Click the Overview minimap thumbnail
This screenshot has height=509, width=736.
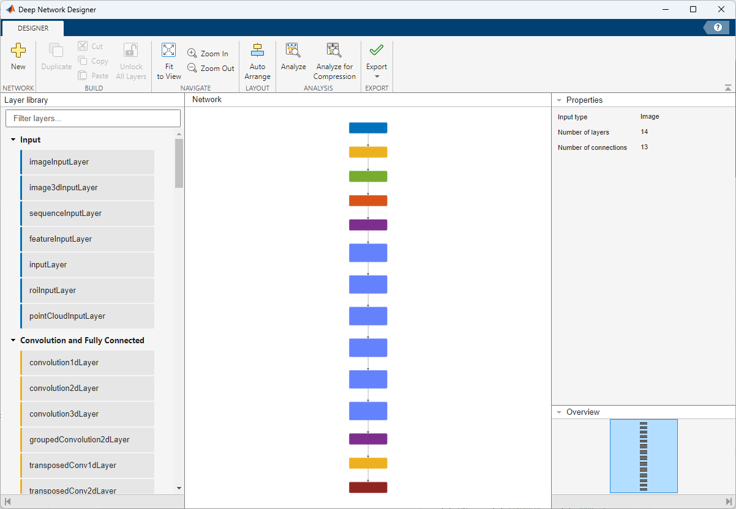tap(644, 456)
